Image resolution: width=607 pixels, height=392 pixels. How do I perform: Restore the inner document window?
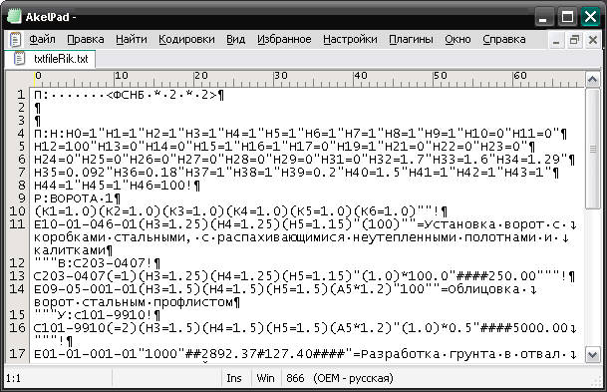tap(574, 40)
